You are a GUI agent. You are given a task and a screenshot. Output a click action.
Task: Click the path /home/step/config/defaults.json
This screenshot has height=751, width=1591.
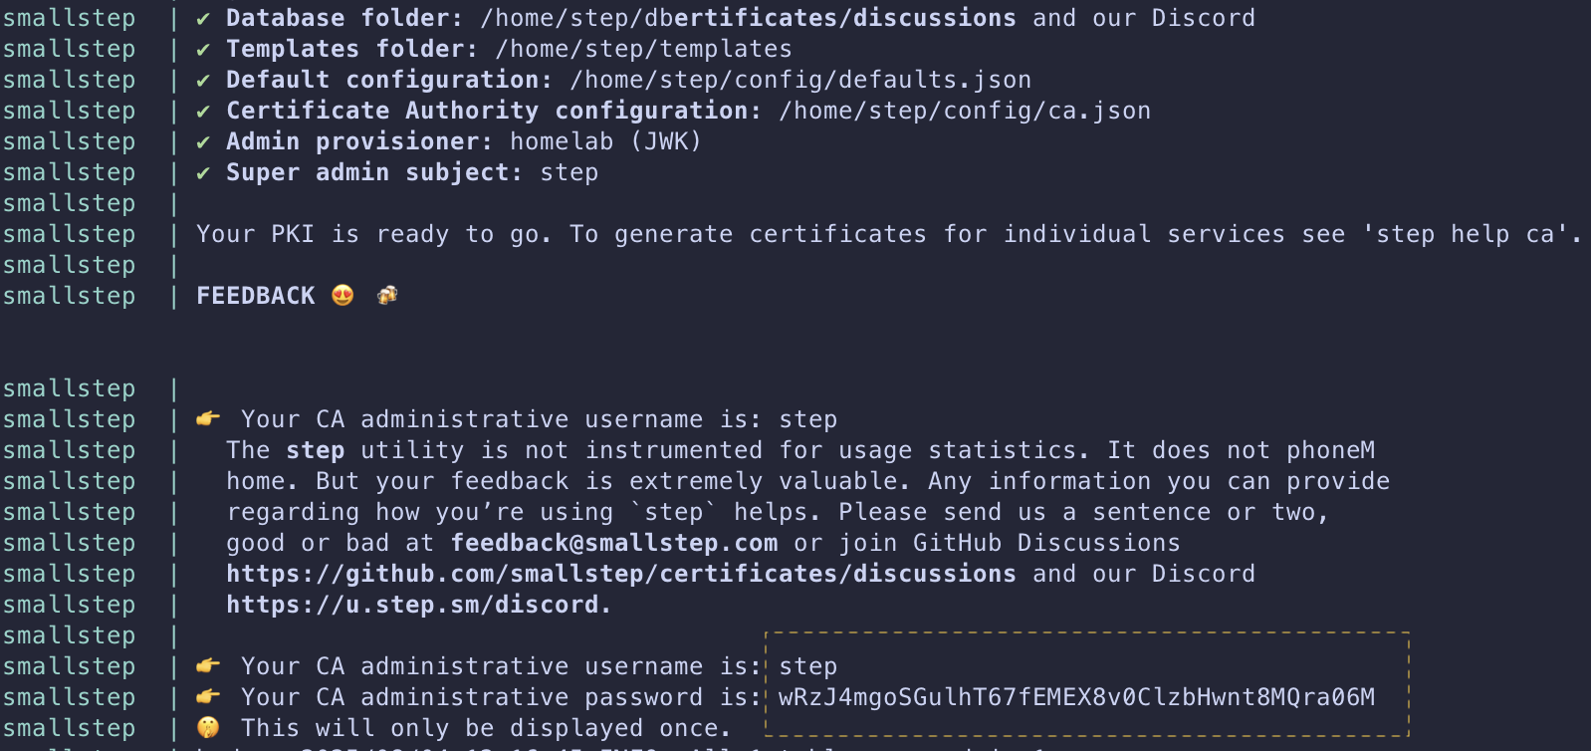tap(800, 80)
